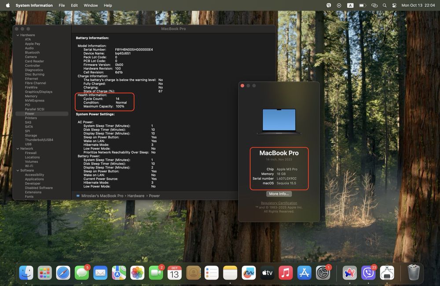Select Memory in the sidebar
The image size is (440, 286).
point(31,96)
